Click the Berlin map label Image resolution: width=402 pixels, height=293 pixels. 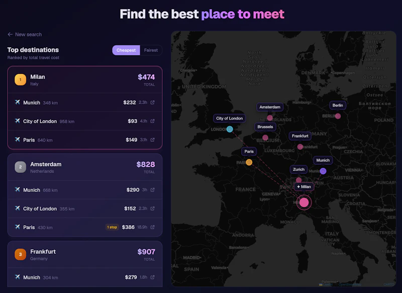pyautogui.click(x=338, y=105)
